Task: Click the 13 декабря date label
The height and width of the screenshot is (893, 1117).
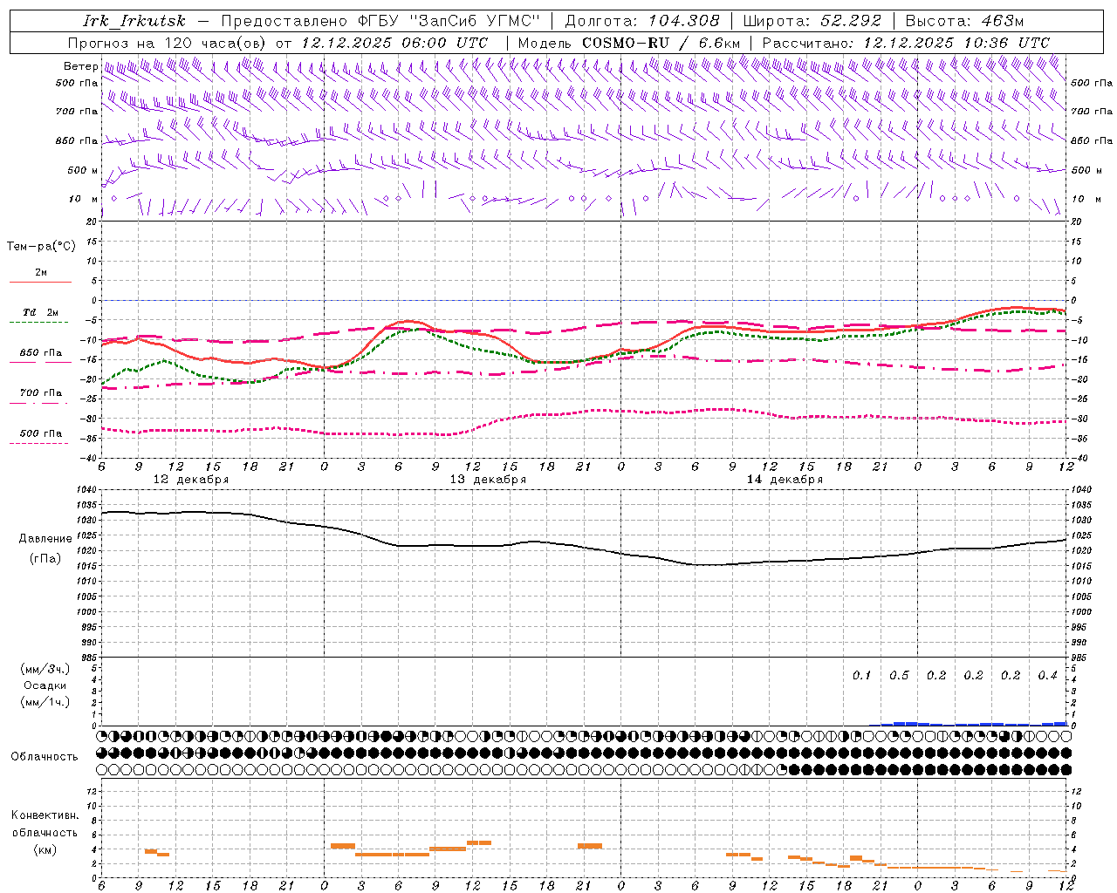Action: 488,480
